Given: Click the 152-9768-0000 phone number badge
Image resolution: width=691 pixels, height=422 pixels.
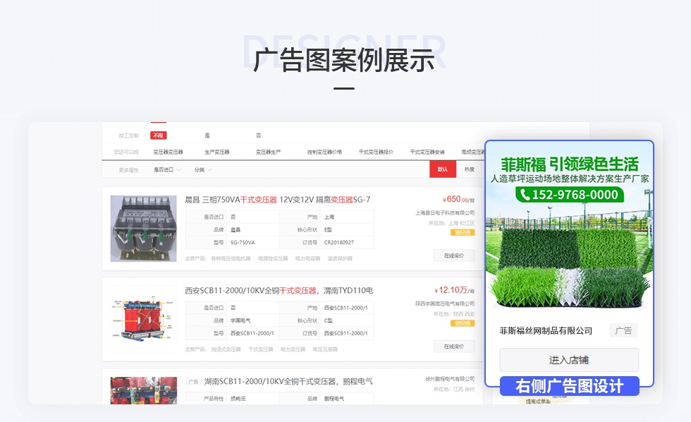Looking at the screenshot, I should coord(570,195).
